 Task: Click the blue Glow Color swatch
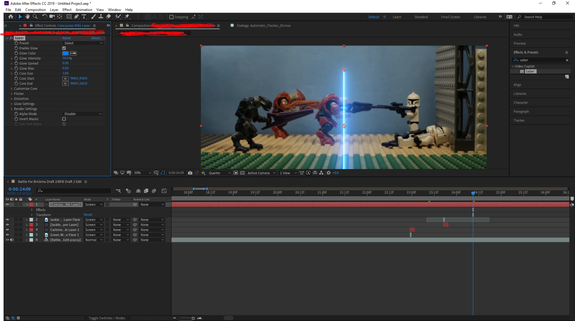[65, 53]
